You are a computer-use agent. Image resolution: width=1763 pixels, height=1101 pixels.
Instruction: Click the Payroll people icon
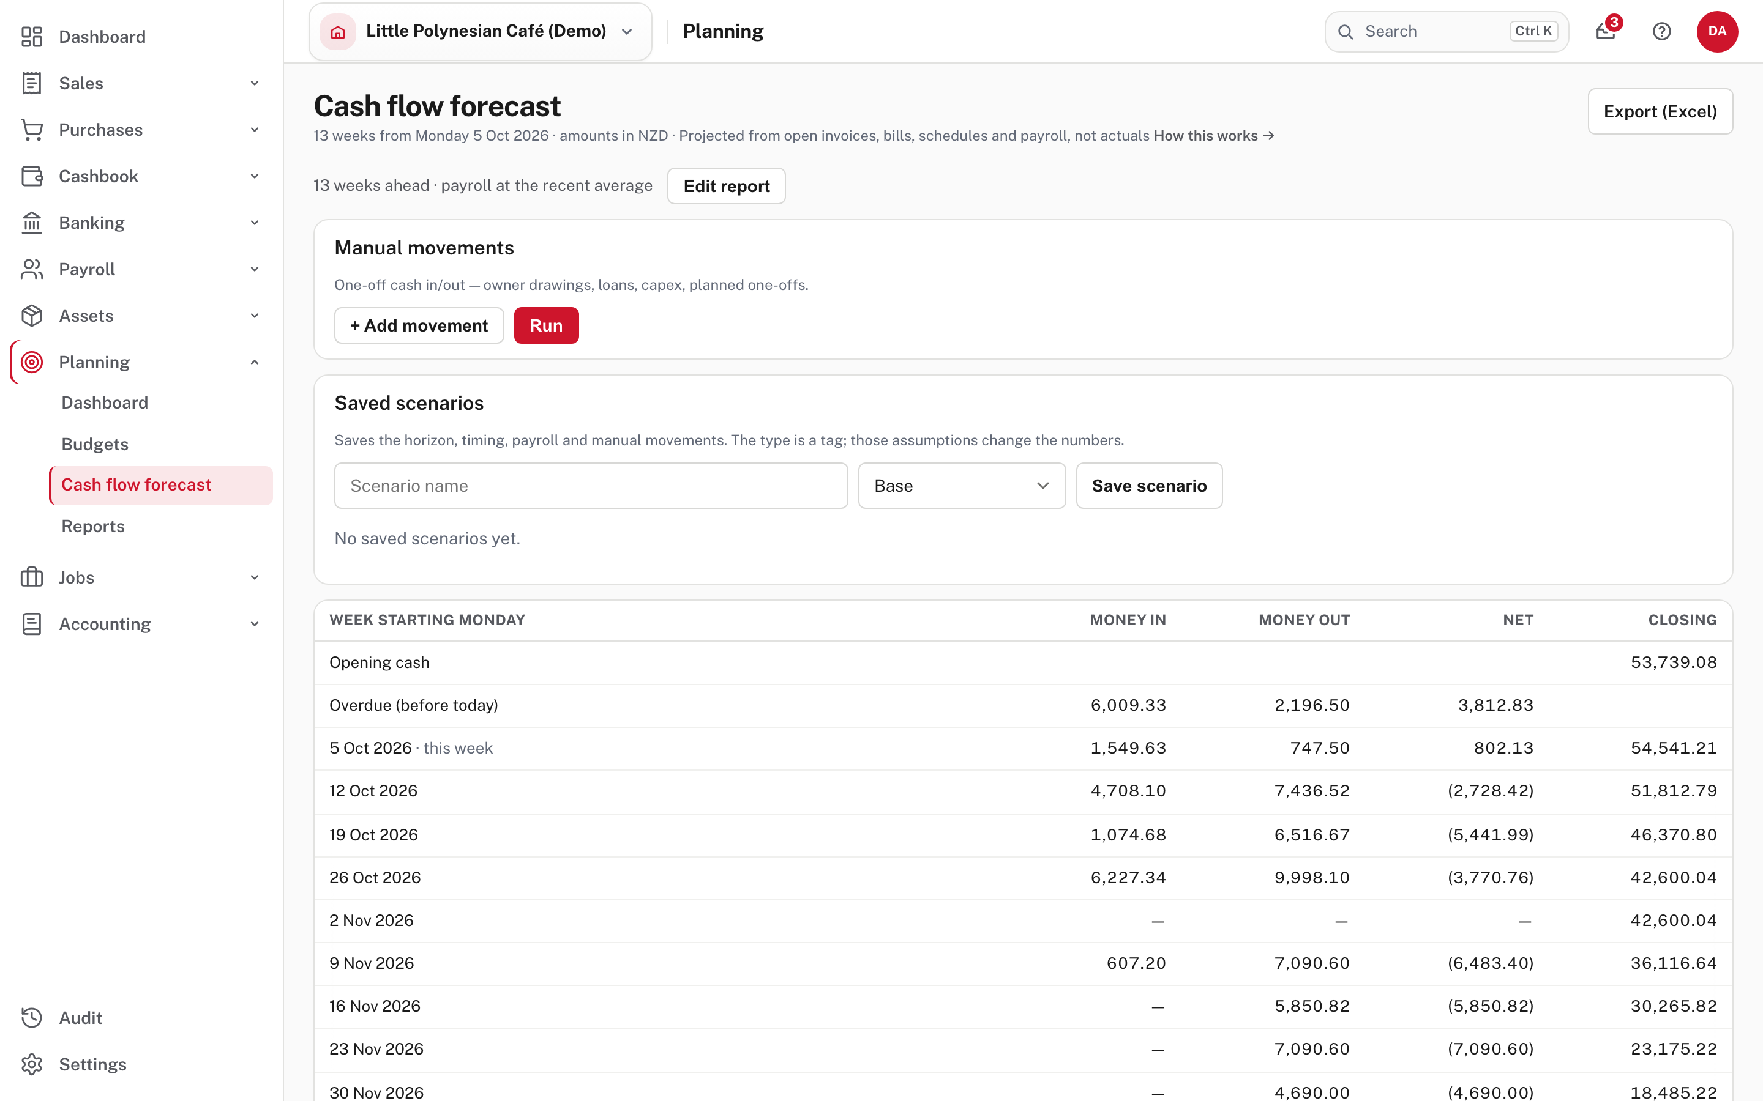click(31, 269)
